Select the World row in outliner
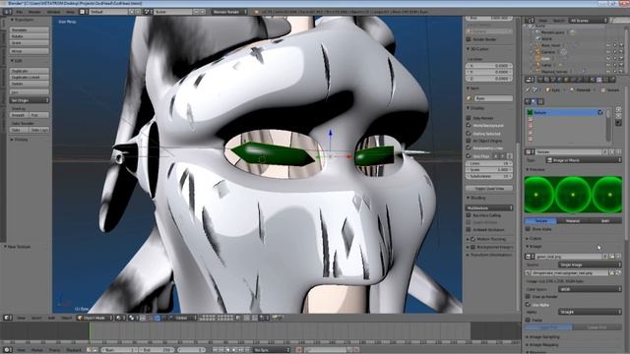Viewport: 630px width, 354px height. (x=546, y=39)
